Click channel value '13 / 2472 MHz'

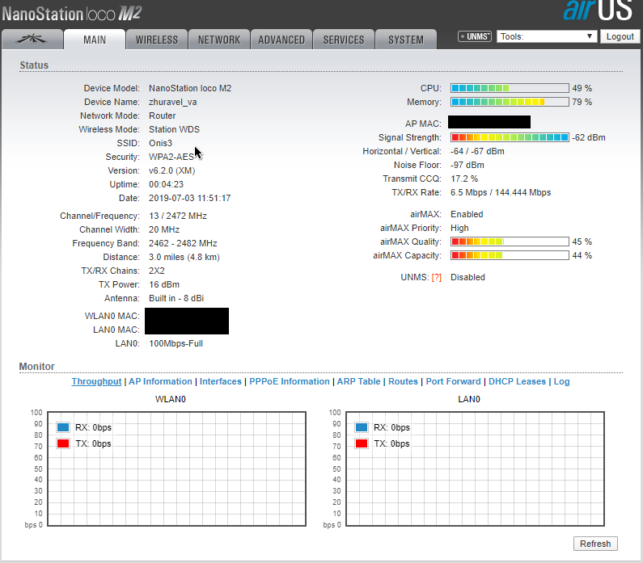178,216
